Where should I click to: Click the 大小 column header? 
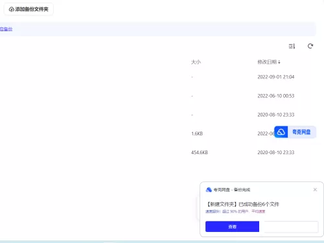pyautogui.click(x=196, y=62)
